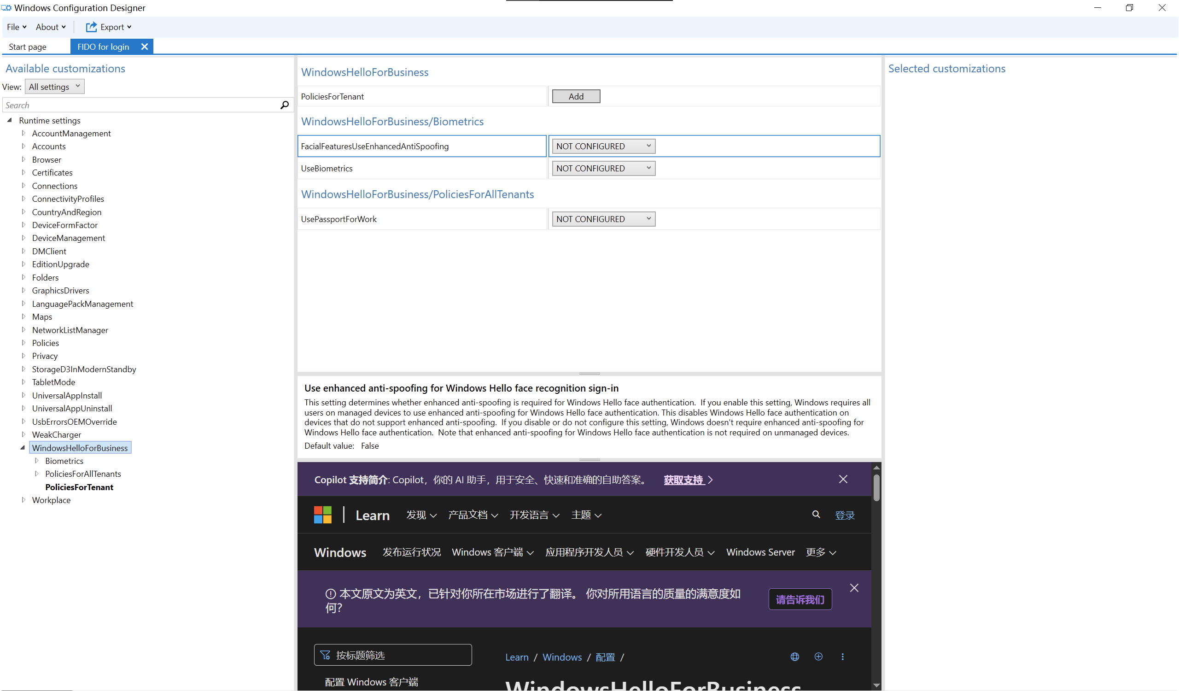Click the plus circle icon near breadcrumb
1179x691 pixels.
coord(818,656)
